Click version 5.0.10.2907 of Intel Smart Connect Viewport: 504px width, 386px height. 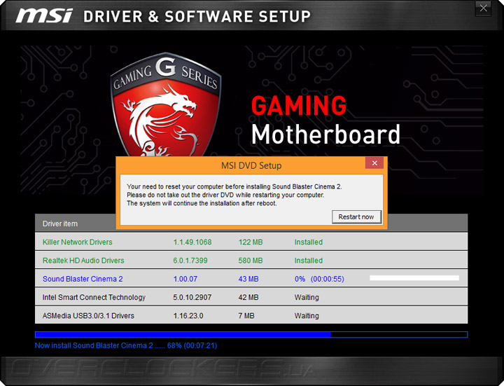pos(192,297)
